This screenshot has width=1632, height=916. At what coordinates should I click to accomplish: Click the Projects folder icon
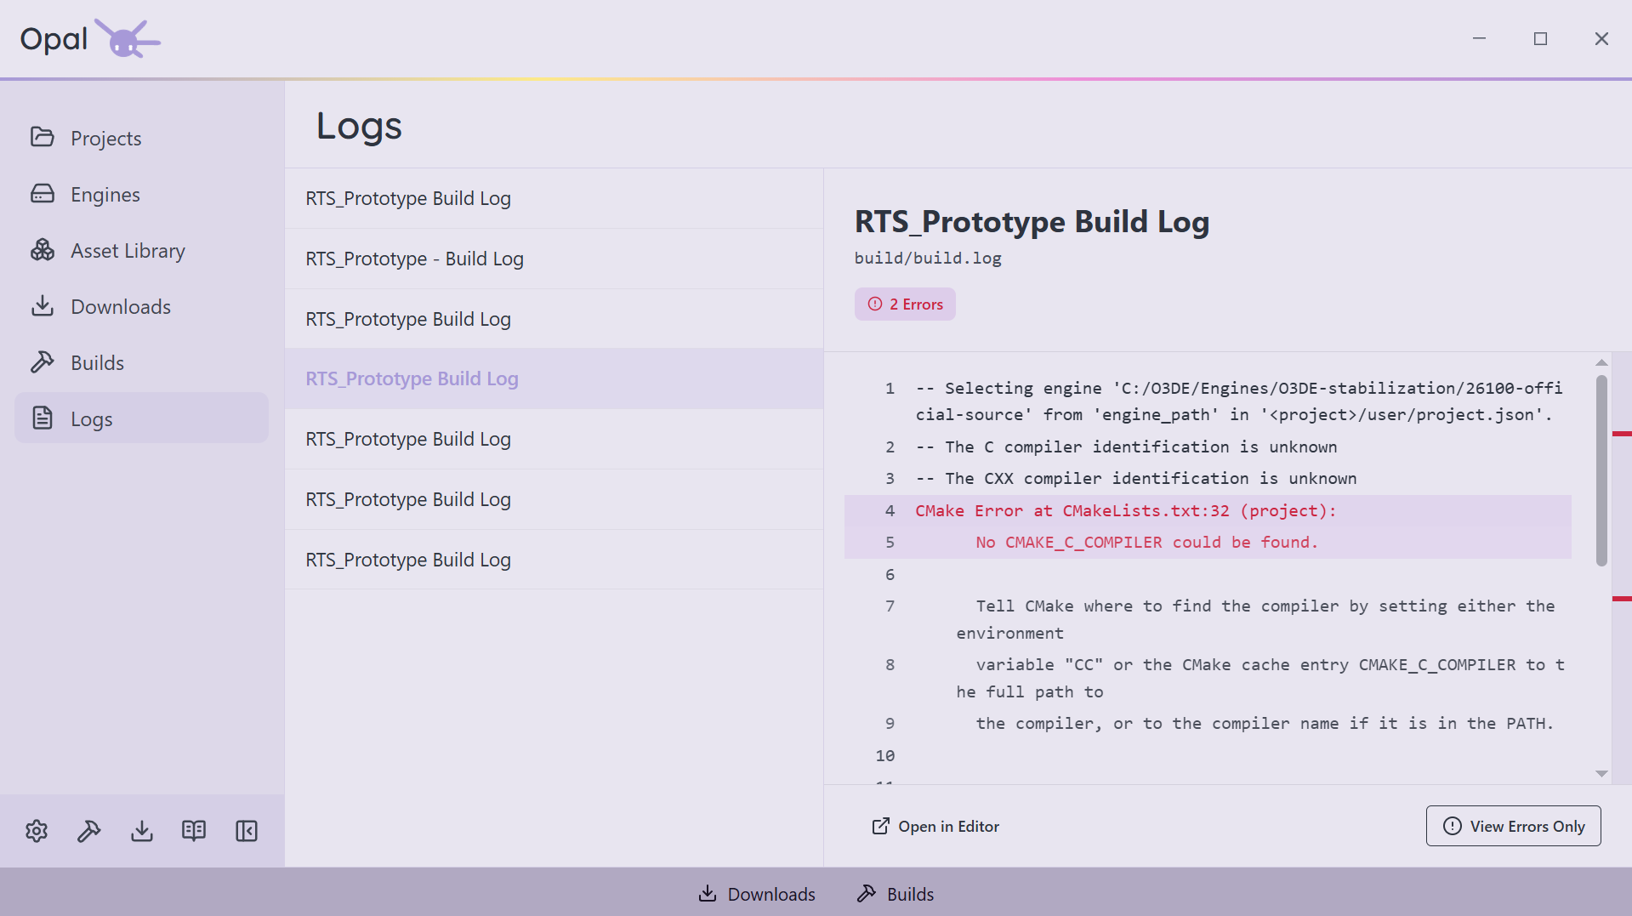coord(43,137)
